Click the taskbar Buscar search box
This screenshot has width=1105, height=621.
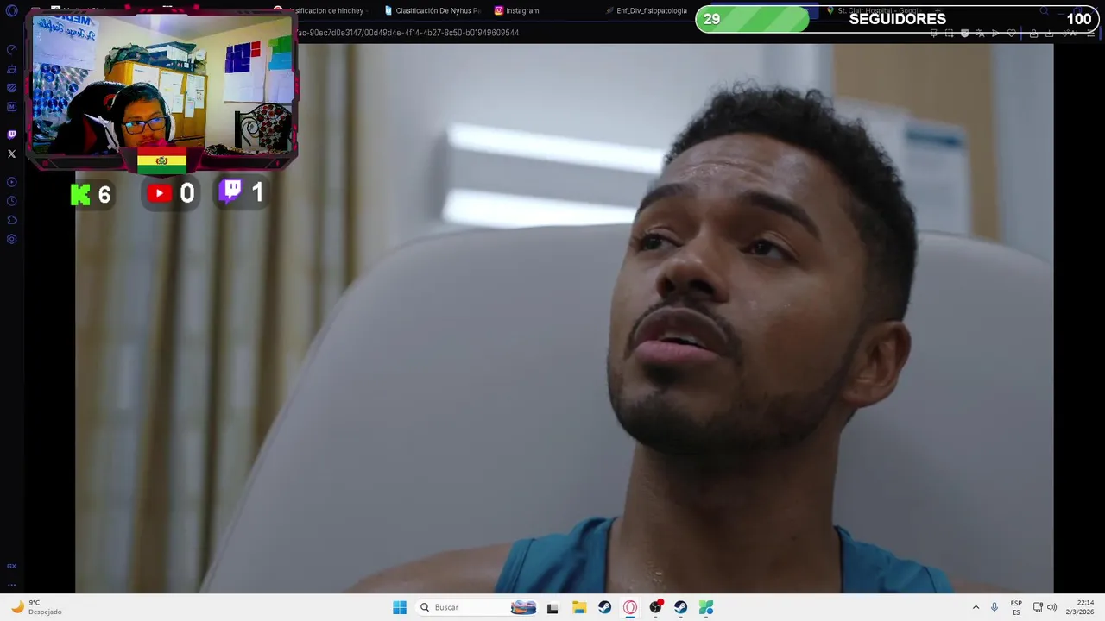click(x=477, y=607)
